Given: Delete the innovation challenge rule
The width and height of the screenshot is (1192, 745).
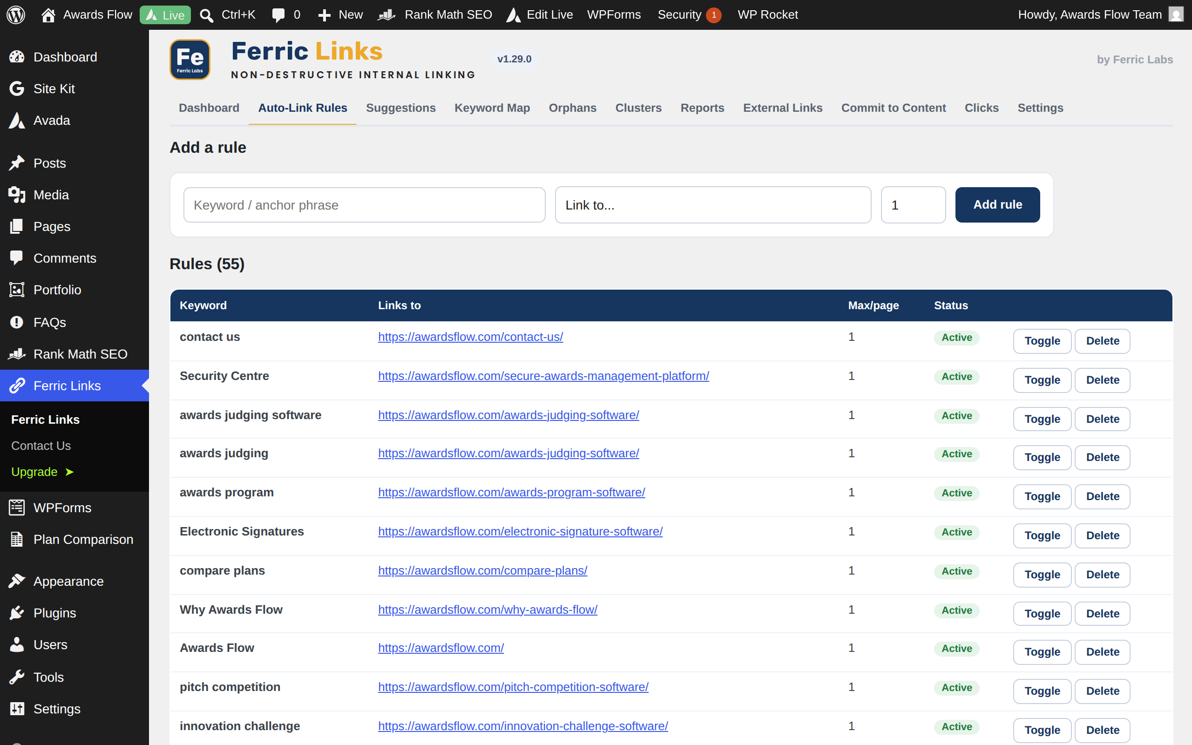Looking at the screenshot, I should [1102, 730].
